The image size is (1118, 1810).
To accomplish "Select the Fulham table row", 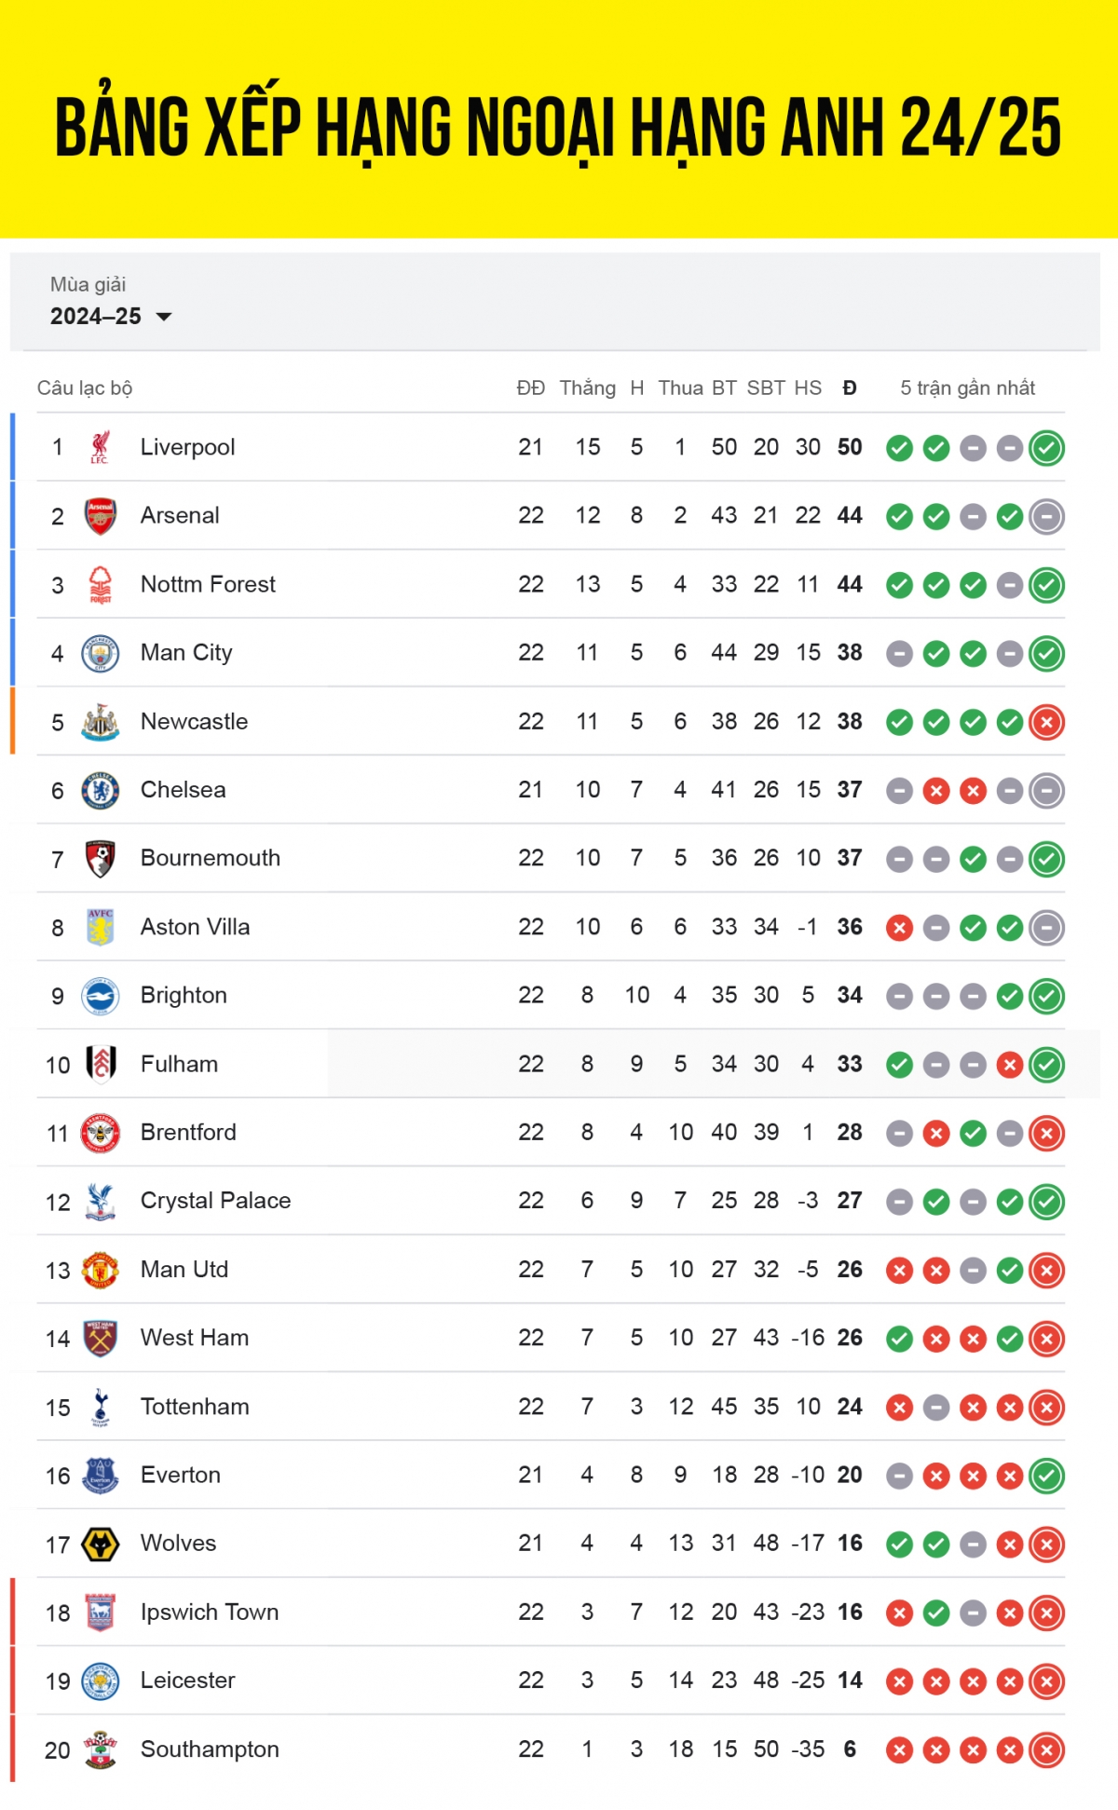I will [x=551, y=1064].
